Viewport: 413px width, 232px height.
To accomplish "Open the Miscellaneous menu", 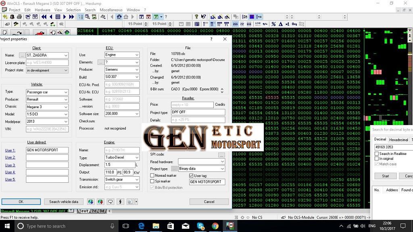I will (x=111, y=10).
